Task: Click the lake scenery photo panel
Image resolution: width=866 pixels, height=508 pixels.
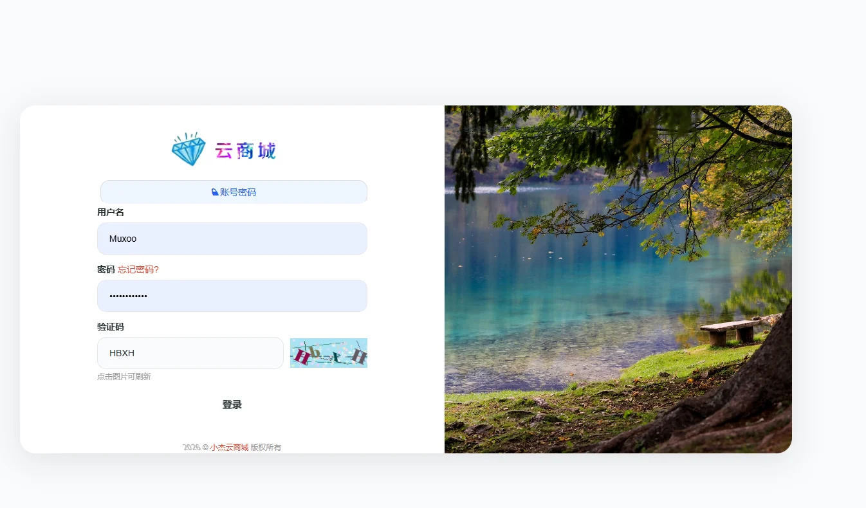Action: pos(618,278)
